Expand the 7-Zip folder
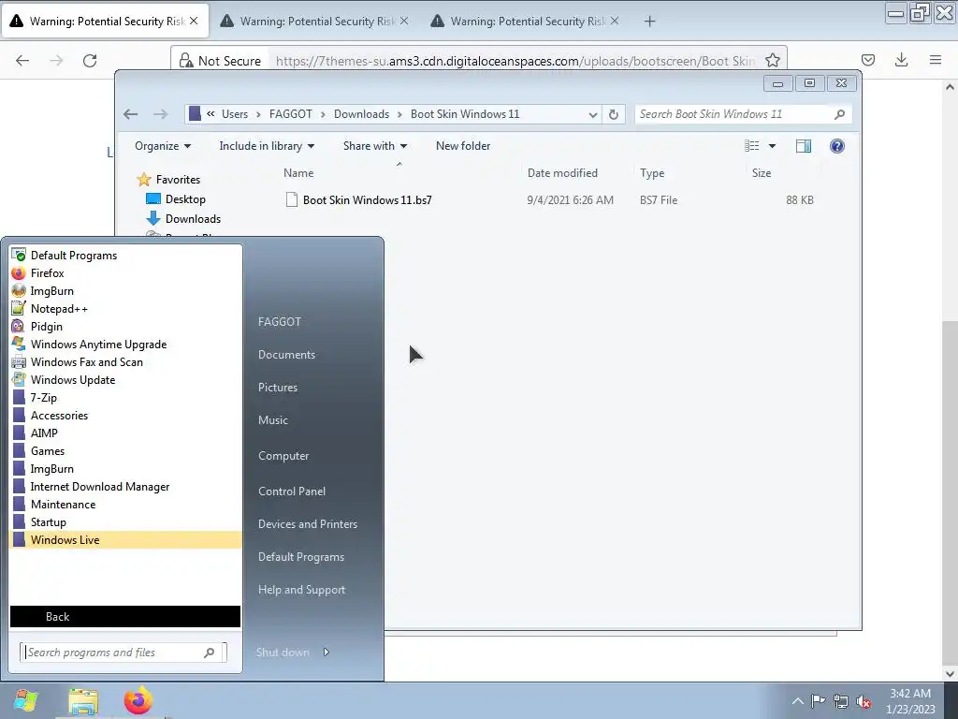Viewport: 958px width, 719px height. (125, 397)
